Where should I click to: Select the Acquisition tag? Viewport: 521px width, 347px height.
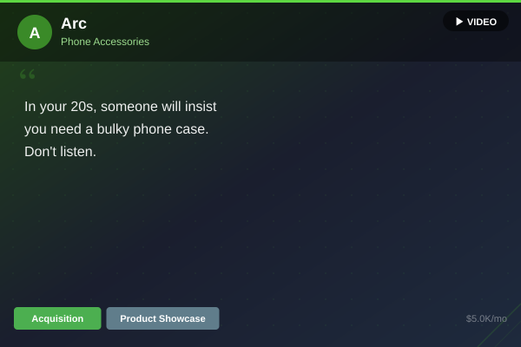click(57, 318)
